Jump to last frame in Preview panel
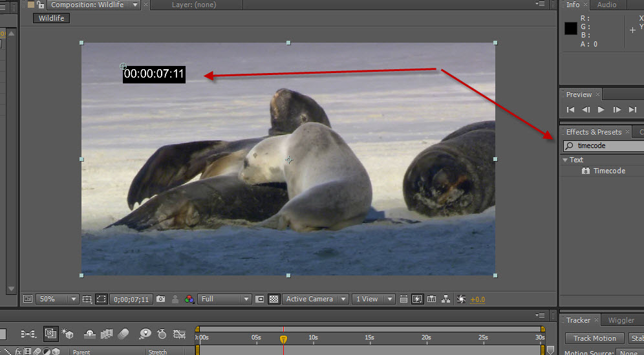 tap(632, 109)
